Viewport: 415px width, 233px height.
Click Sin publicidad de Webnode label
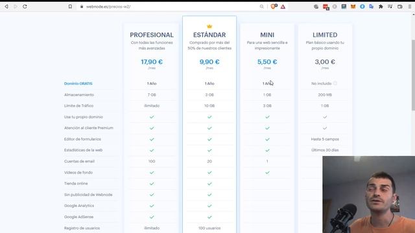coord(88,194)
